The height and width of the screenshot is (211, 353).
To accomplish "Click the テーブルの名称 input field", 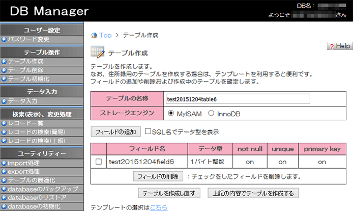I will [x=238, y=99].
